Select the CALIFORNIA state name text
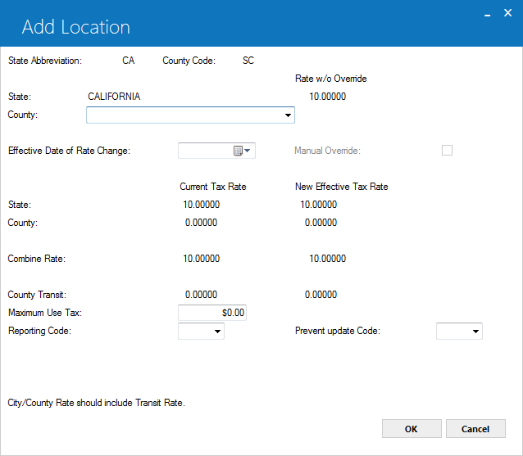Viewport: 523px width, 456px height. [114, 97]
